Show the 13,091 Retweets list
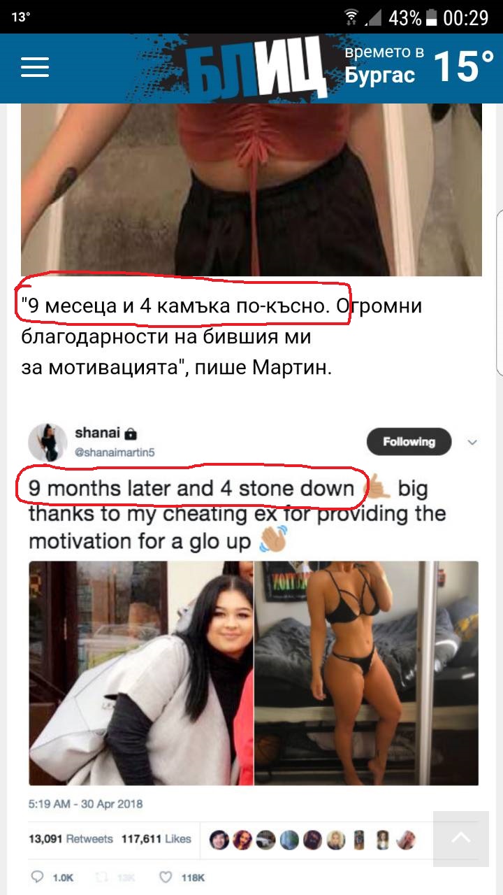 tap(71, 838)
